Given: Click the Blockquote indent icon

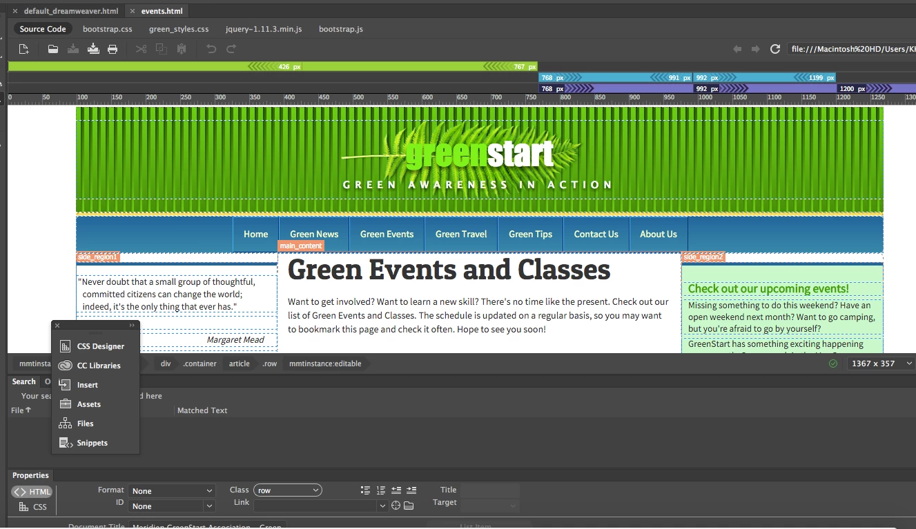Looking at the screenshot, I should click(x=411, y=490).
